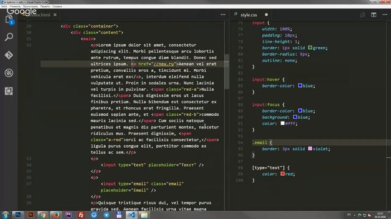Click the "input:hover {" selector
This screenshot has width=391, height=219.
(268, 79)
